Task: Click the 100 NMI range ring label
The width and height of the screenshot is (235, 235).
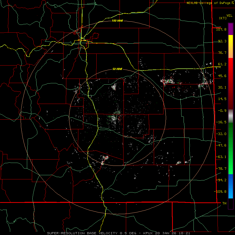Action: tap(117, 21)
